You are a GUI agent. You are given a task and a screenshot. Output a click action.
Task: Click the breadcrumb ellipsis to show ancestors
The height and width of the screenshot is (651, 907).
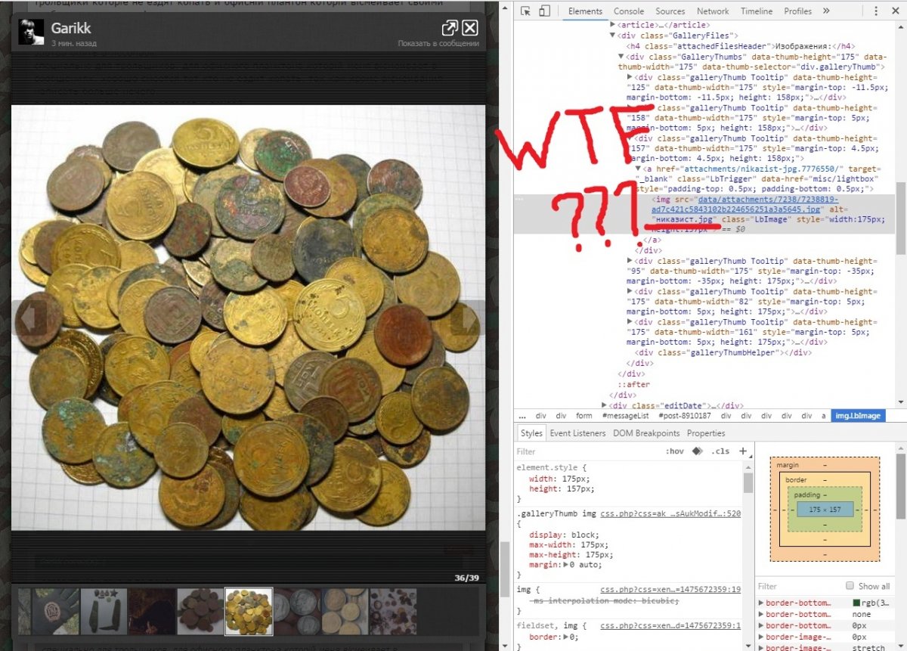522,416
